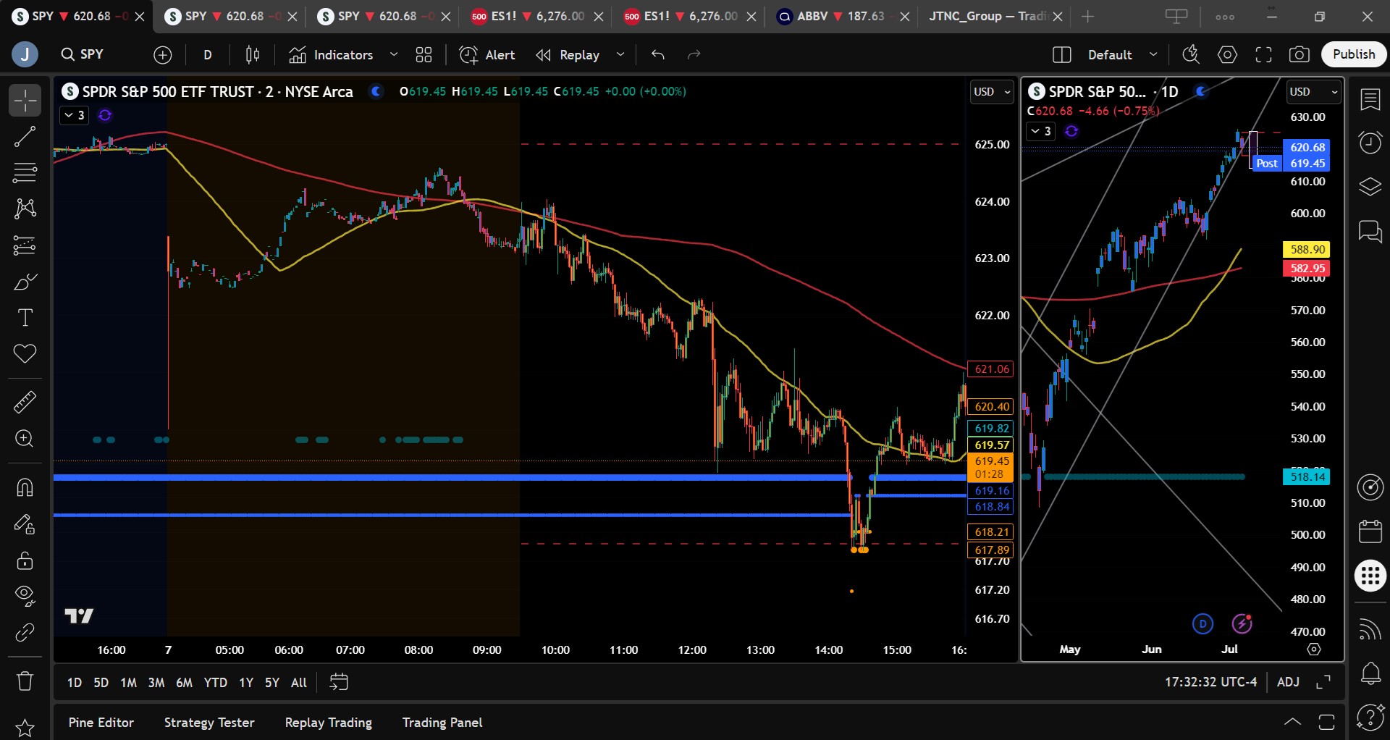Open the icons and emoji tool
This screenshot has width=1390, height=740.
(25, 353)
